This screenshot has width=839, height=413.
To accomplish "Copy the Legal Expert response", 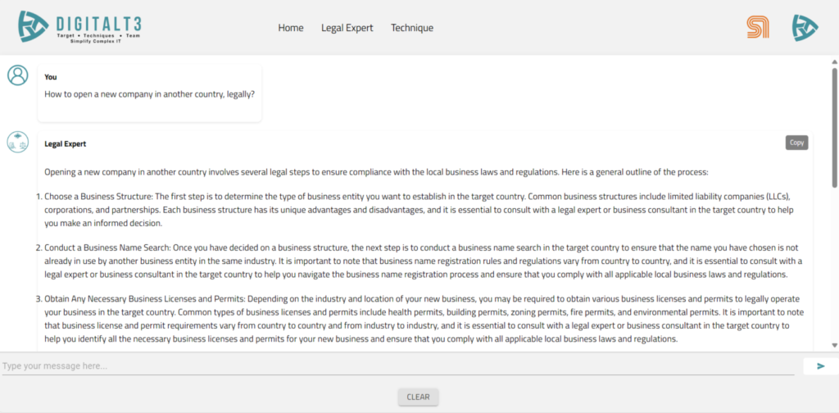I will pyautogui.click(x=796, y=143).
